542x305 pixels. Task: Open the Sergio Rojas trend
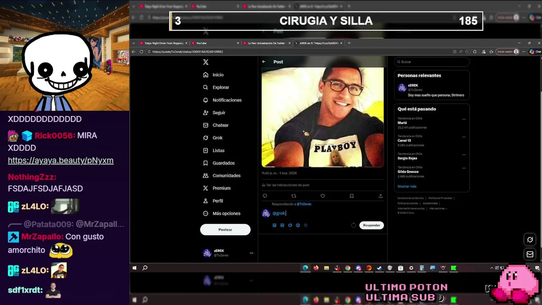407,158
